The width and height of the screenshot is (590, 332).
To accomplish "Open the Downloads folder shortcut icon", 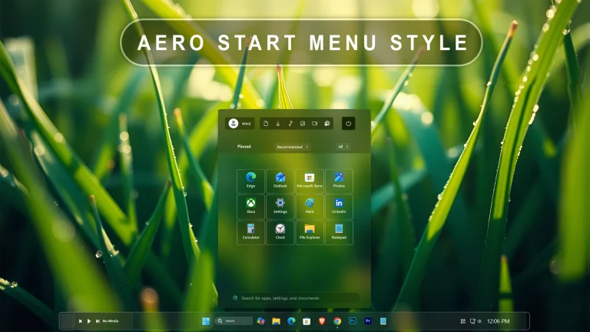I will (x=278, y=124).
